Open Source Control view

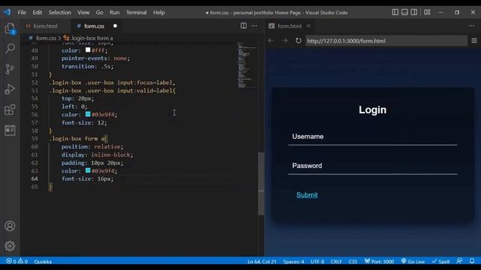(x=10, y=69)
